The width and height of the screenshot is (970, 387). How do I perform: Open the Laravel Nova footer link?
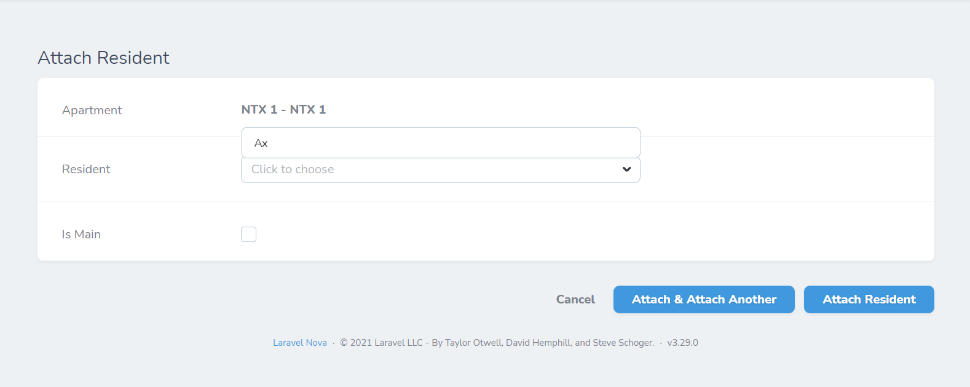[x=300, y=342]
